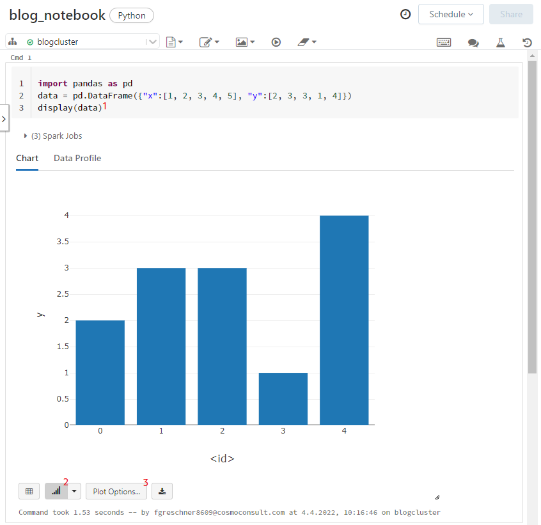The height and width of the screenshot is (525, 541).
Task: Click the Run All play icon
Action: [x=276, y=42]
